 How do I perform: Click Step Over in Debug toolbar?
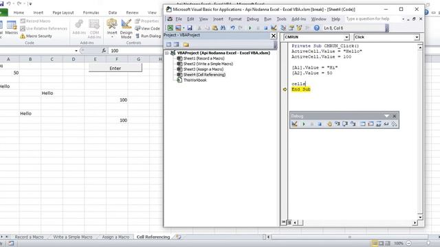pos(345,123)
